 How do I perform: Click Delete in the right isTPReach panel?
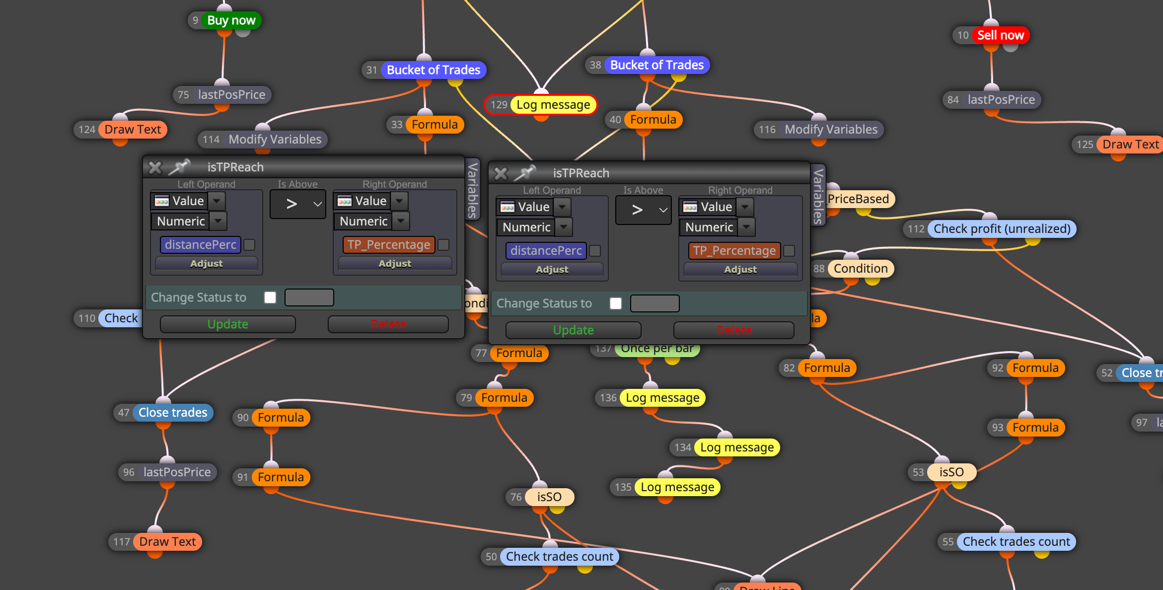coord(734,330)
